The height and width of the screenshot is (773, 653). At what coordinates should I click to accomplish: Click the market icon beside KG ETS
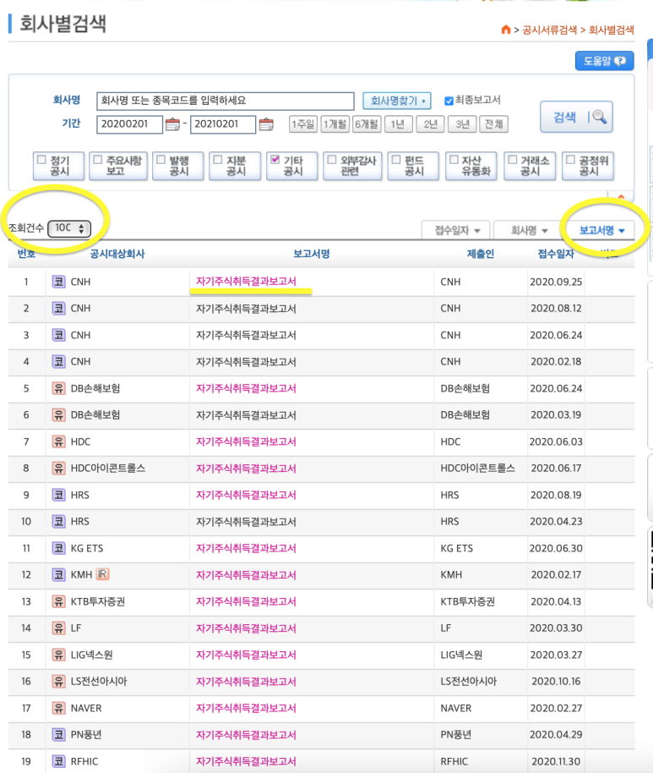pyautogui.click(x=58, y=548)
